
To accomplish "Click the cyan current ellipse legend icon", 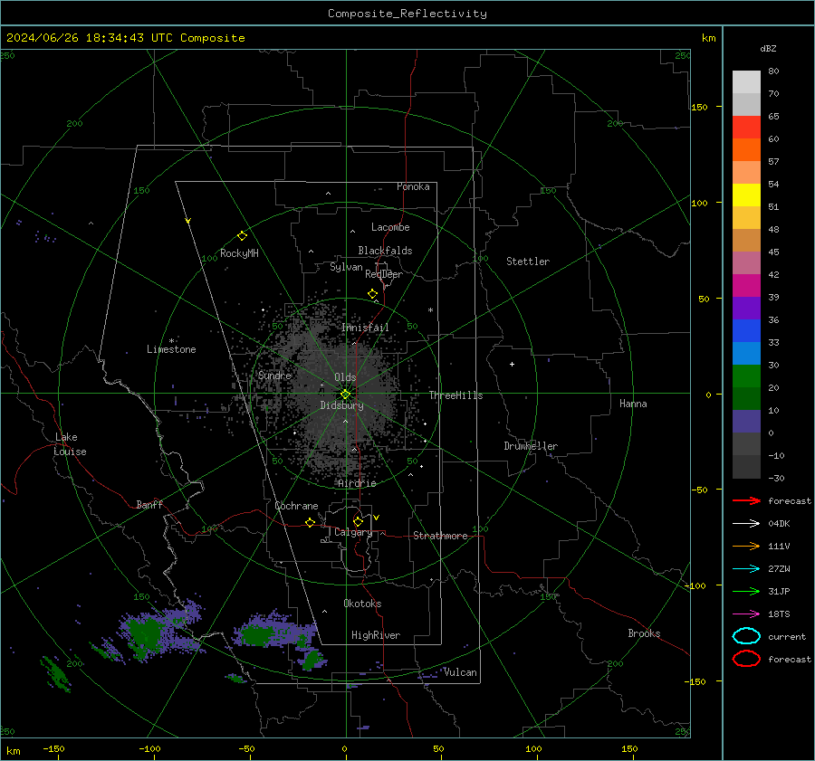I will coord(746,636).
